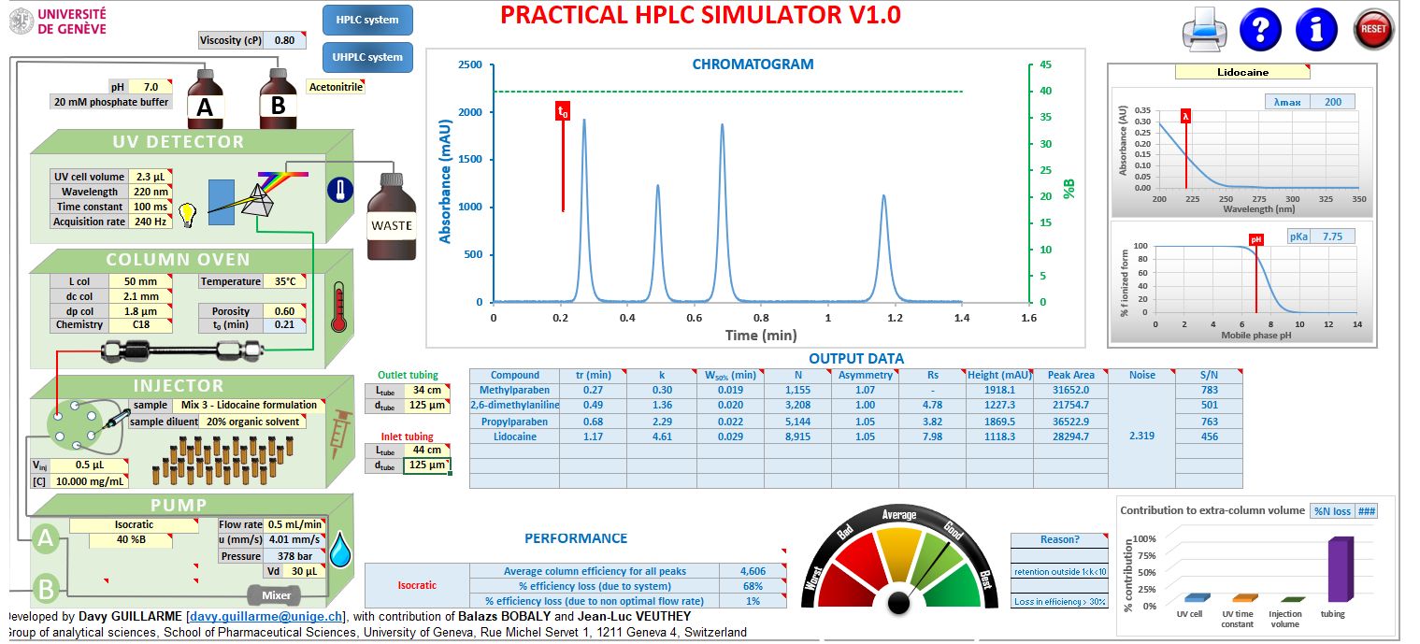This screenshot has width=1420, height=644.
Task: Click the Lidocaine row in output table
Action: pos(856,436)
